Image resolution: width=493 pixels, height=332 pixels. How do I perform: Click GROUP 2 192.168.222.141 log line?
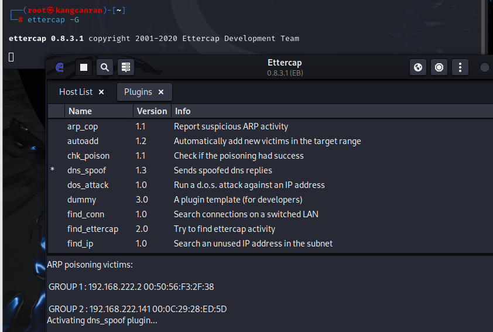[138, 309]
